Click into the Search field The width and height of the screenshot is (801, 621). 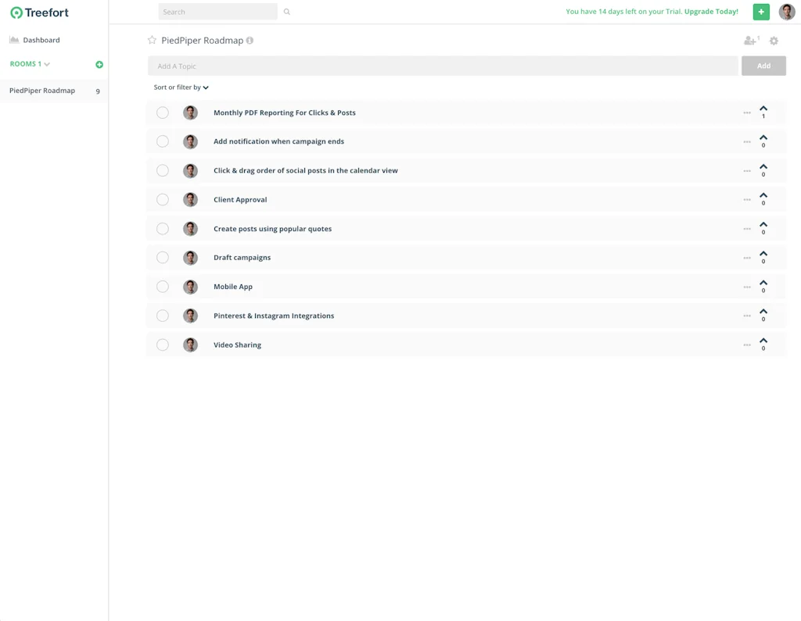[217, 12]
